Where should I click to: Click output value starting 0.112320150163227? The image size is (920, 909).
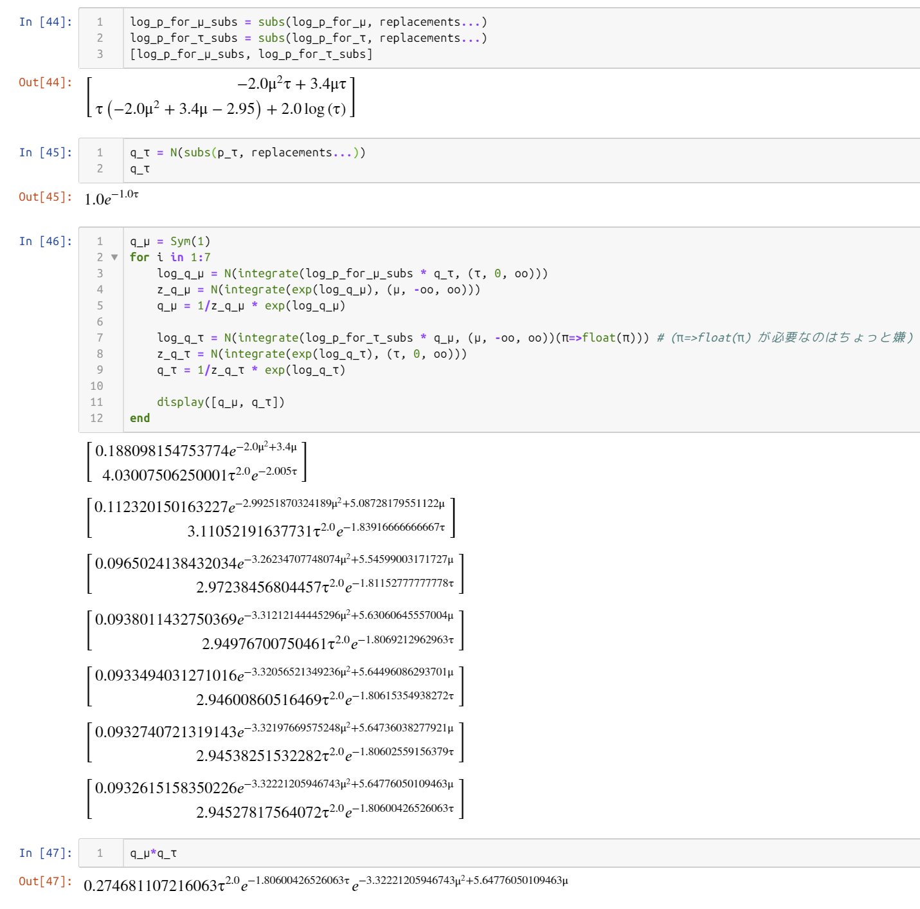point(270,506)
